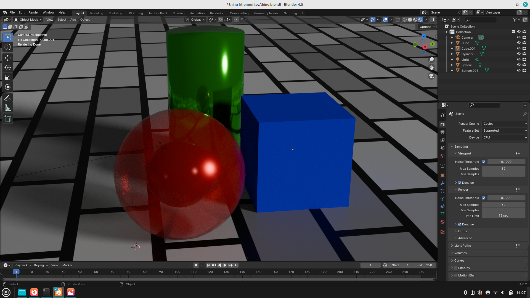Open the Render Engine dropdown
The height and width of the screenshot is (298, 530).
coord(505,124)
